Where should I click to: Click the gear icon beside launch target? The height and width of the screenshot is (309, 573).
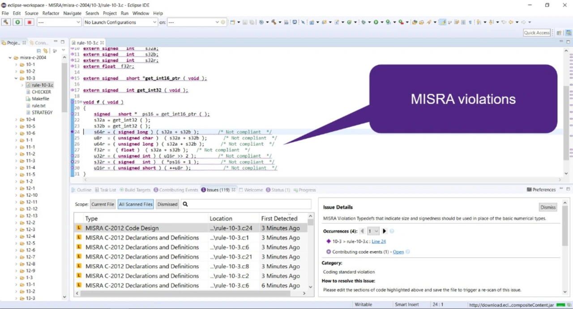223,22
